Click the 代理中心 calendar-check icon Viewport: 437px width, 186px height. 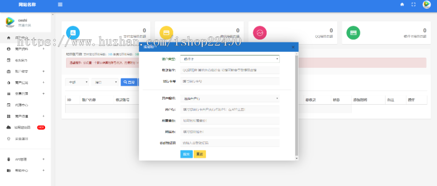[9, 105]
